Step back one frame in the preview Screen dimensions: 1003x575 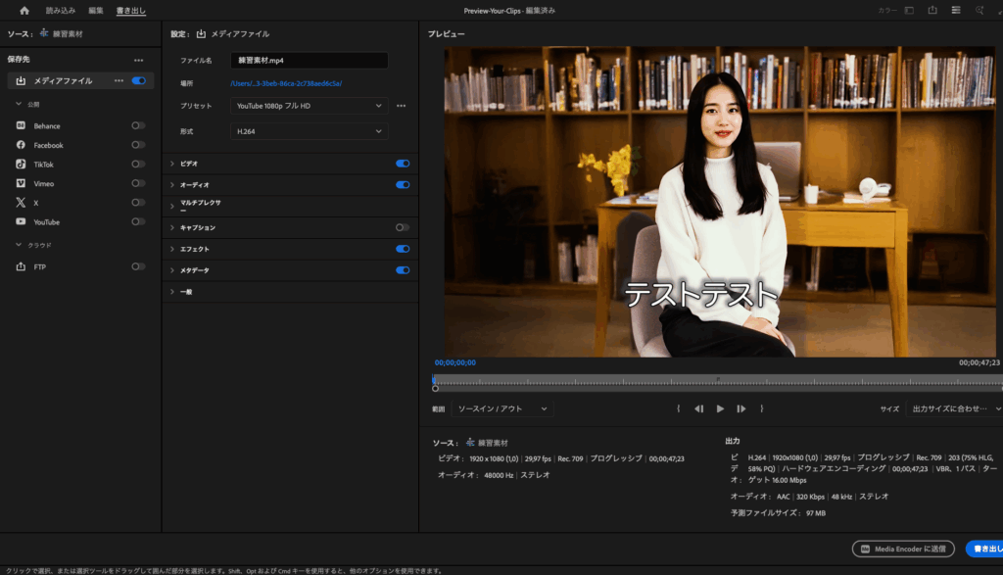tap(698, 408)
